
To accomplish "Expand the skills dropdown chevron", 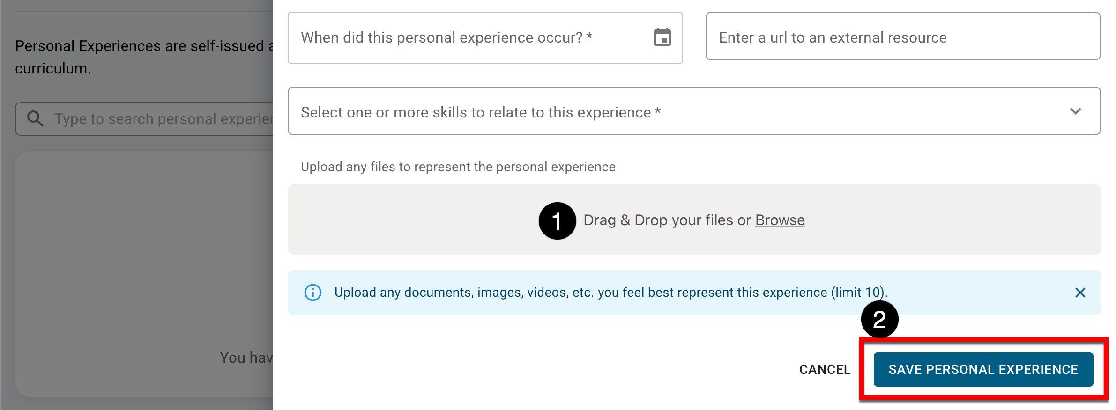I will coord(1075,111).
